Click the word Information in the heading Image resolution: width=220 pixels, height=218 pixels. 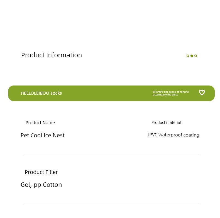tap(64, 55)
